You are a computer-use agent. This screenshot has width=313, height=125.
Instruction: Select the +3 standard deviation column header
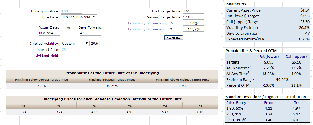(x=200, y=106)
